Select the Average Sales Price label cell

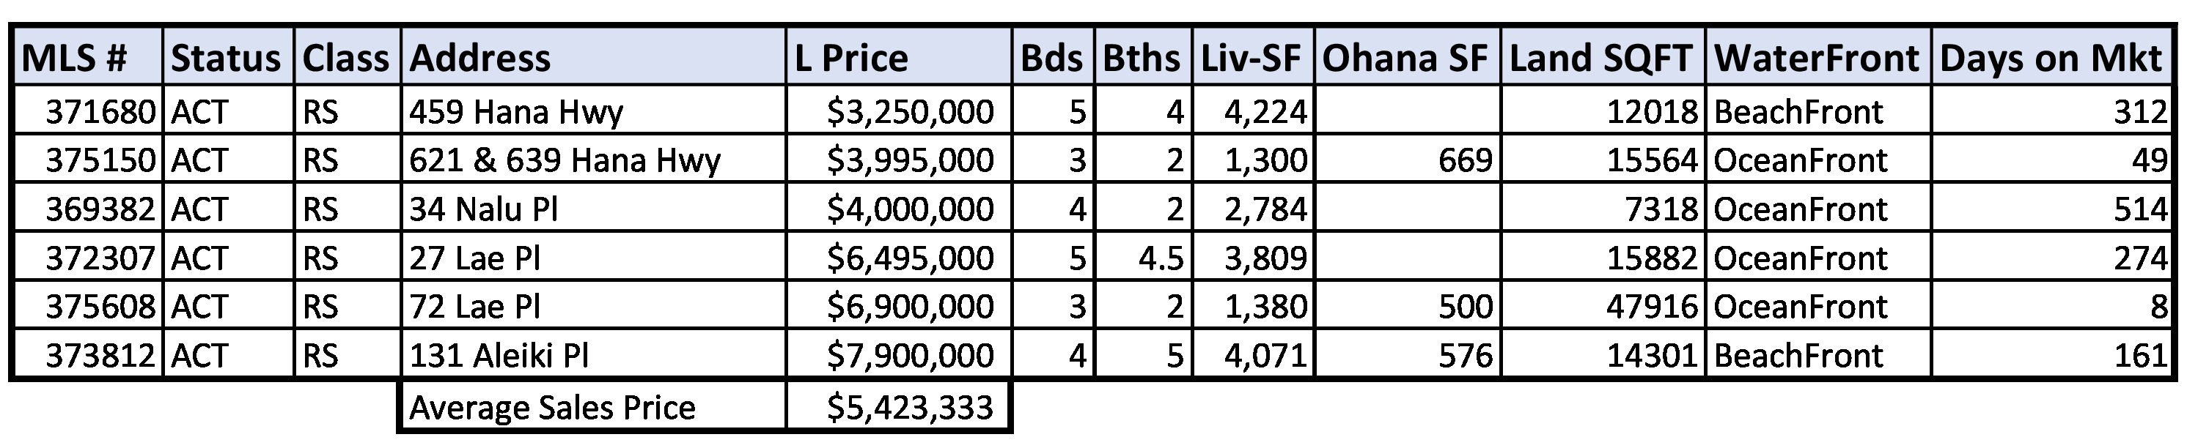pos(552,408)
